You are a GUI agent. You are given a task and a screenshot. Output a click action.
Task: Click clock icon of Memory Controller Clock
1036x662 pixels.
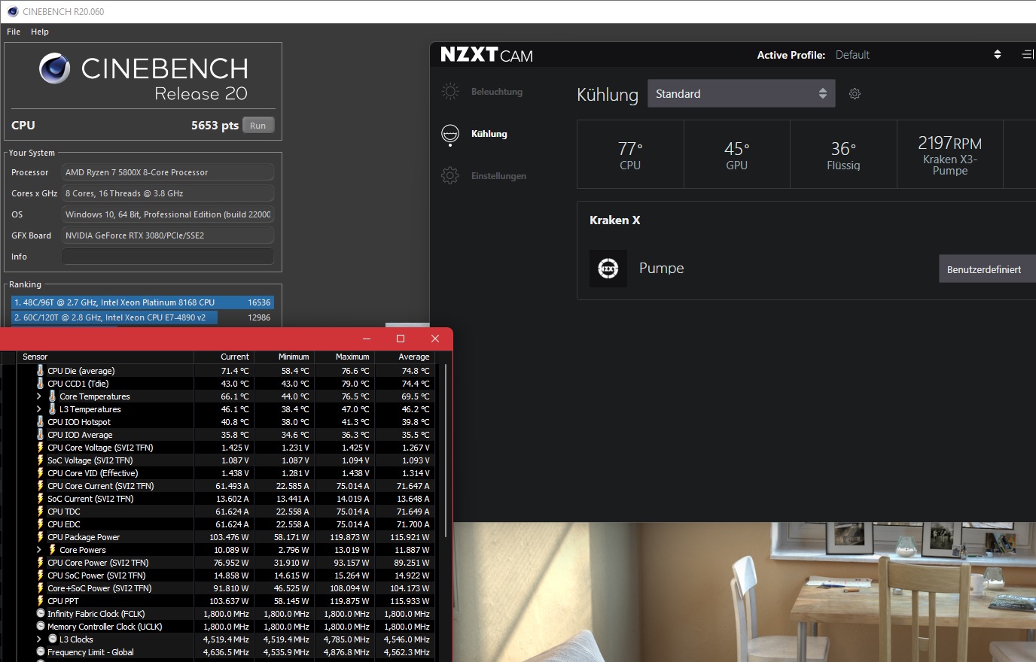(41, 627)
